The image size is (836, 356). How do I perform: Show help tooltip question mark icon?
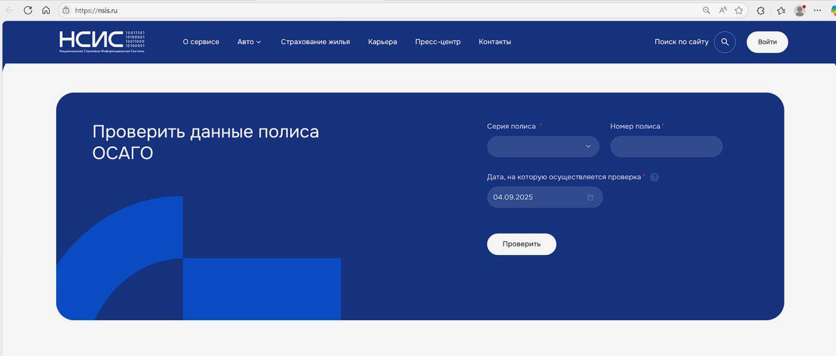click(654, 177)
